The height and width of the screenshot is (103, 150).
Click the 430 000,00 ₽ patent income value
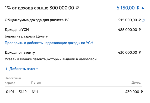[x=129, y=52]
